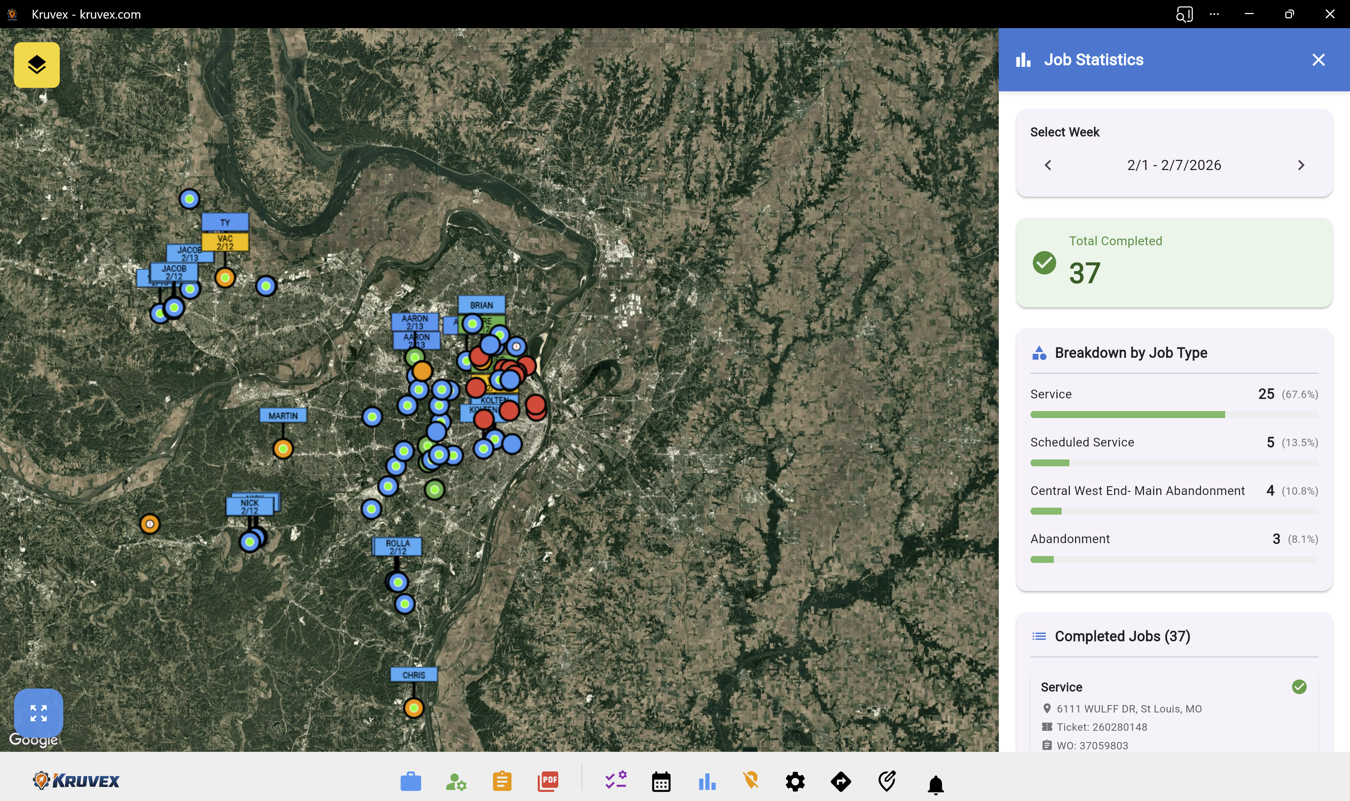
Task: Click the blue briefcase jobs icon
Action: tap(410, 781)
